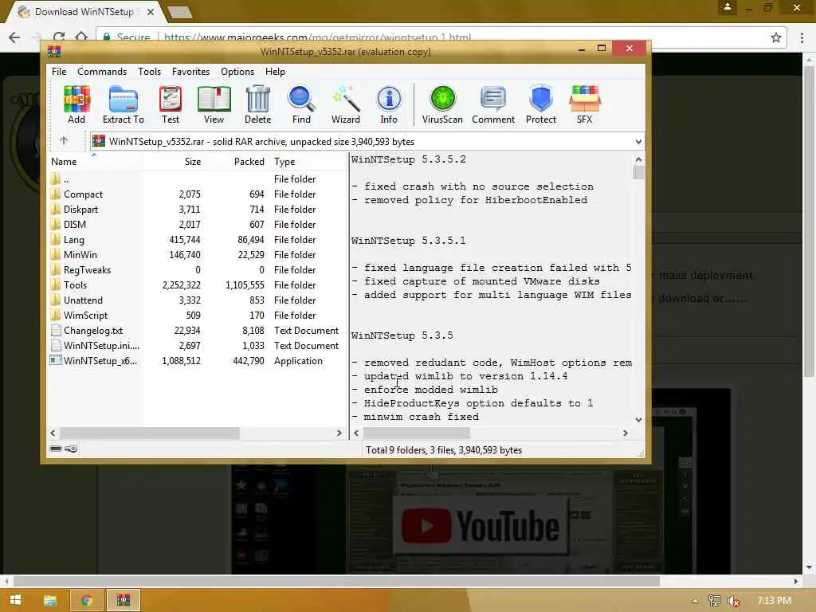
Task: Open the Commands menu
Action: [x=102, y=71]
